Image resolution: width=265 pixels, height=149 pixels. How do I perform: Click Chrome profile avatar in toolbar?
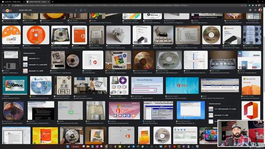(260, 5)
